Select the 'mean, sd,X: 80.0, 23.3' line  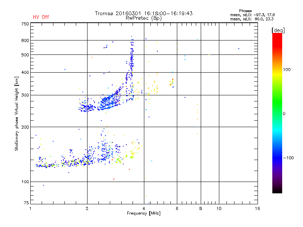click(252, 19)
